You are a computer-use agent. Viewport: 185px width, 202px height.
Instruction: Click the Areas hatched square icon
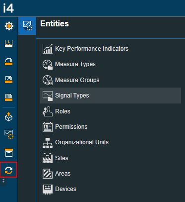tap(48, 174)
